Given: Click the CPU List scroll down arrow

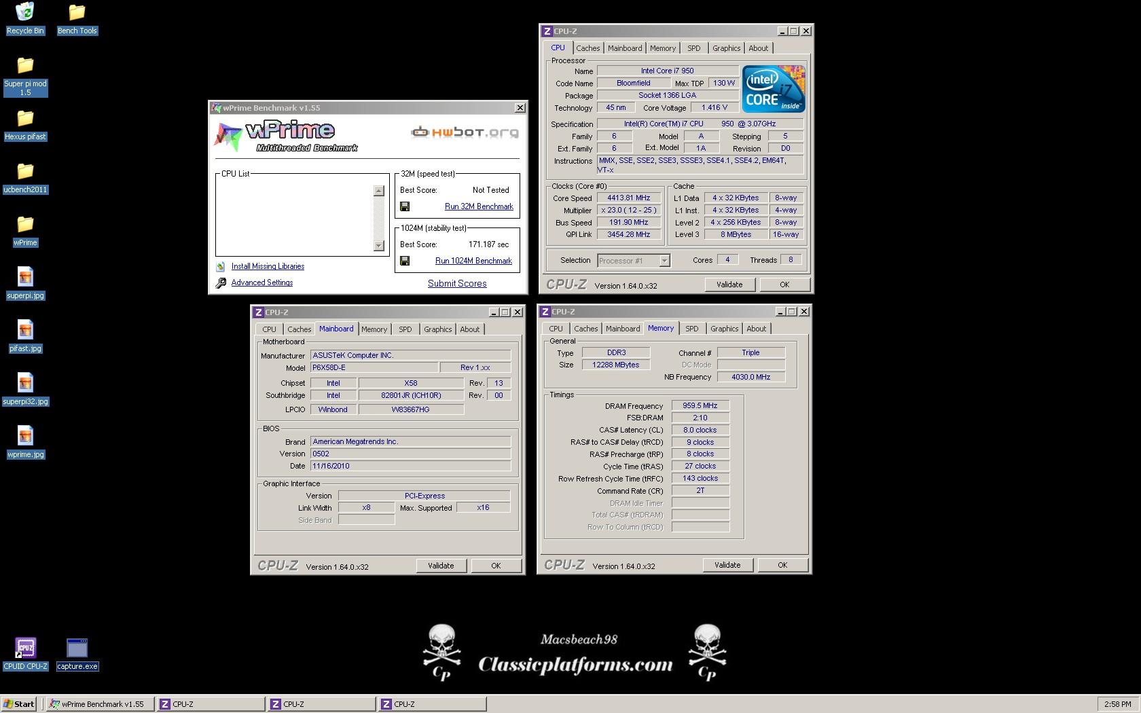Looking at the screenshot, I should click(379, 246).
